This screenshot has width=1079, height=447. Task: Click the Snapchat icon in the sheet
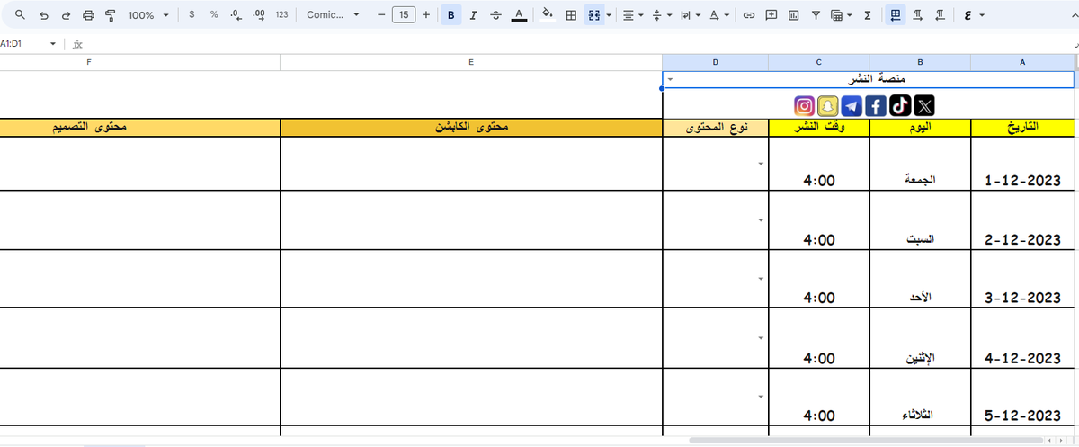click(x=828, y=105)
